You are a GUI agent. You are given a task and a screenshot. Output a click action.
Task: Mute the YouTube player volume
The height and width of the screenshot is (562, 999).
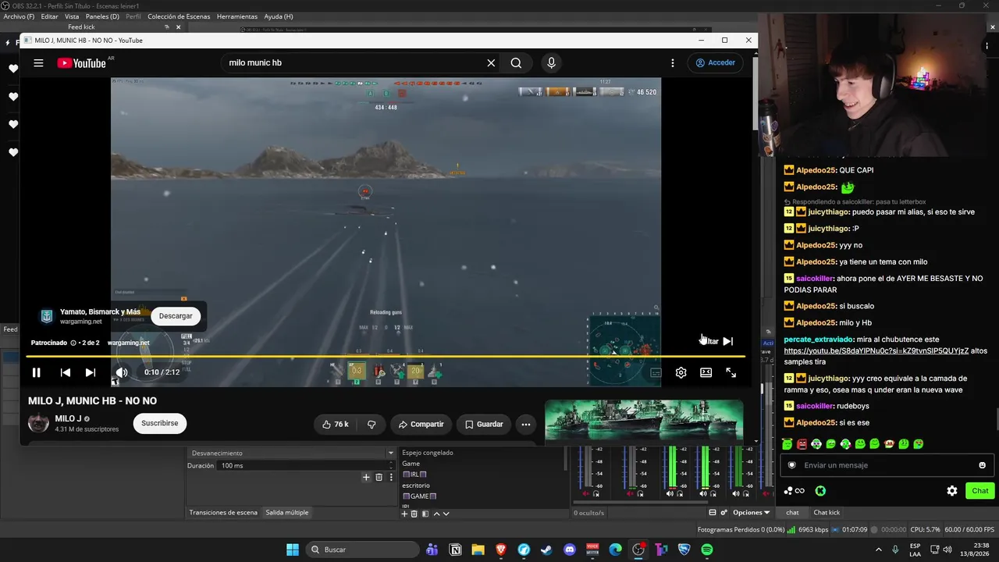pos(122,372)
